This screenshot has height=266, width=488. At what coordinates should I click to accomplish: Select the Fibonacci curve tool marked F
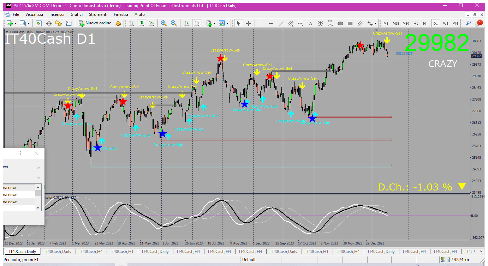tap(331, 23)
